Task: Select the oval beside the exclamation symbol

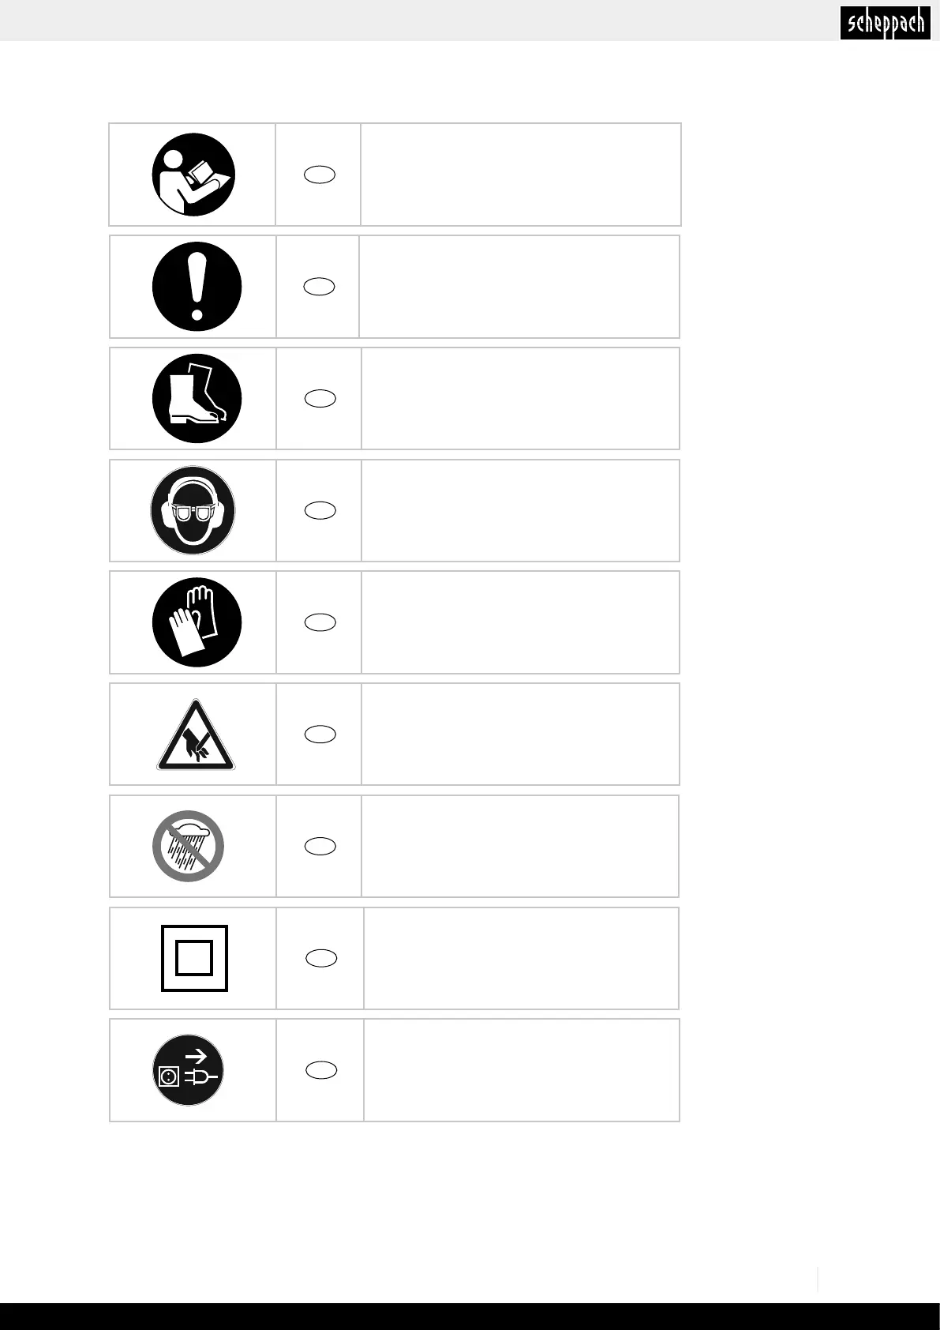Action: (320, 287)
